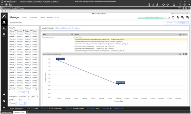Viewport: 191px width, 114px height.
Task: Switch to the Predict tab
Action: pyautogui.click(x=24, y=18)
